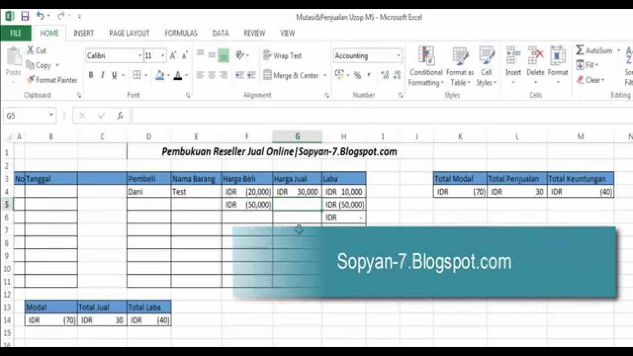633x356 pixels.
Task: Click Merge & Center button
Action: click(291, 76)
